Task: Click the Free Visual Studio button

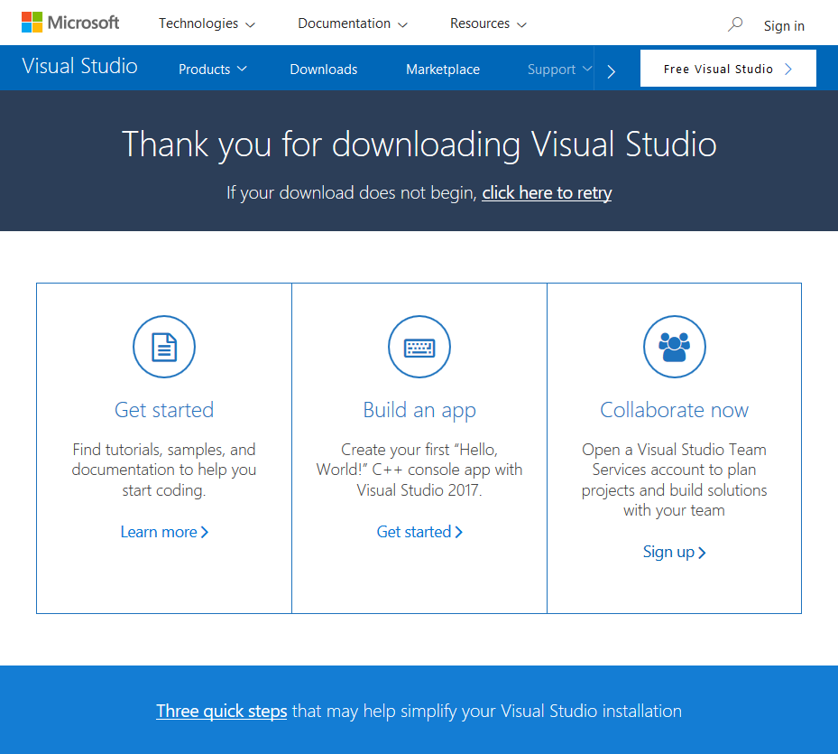Action: point(728,69)
